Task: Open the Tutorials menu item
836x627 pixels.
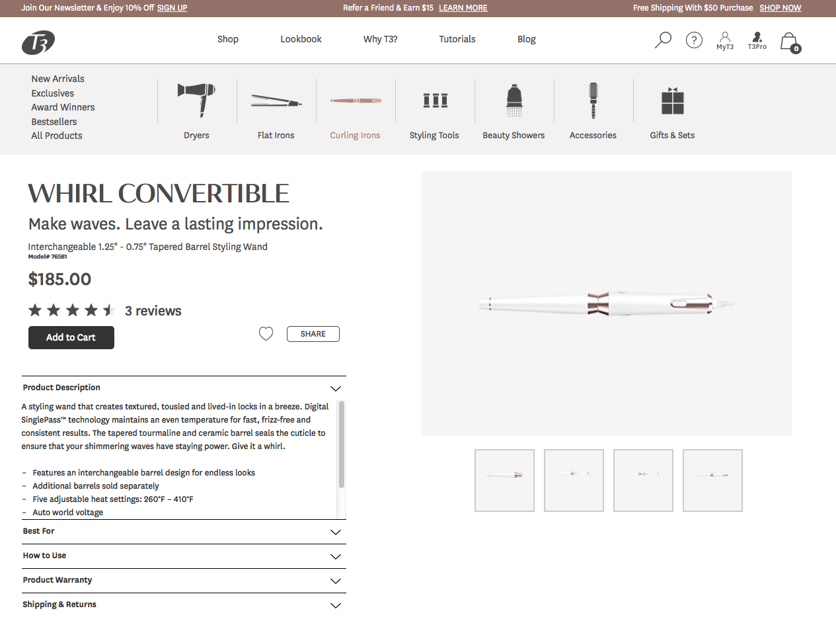Action: [457, 39]
